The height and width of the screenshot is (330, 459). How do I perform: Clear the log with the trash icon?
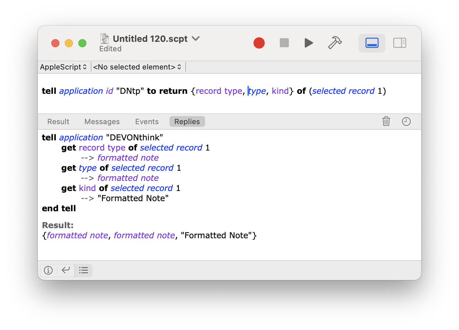click(386, 121)
